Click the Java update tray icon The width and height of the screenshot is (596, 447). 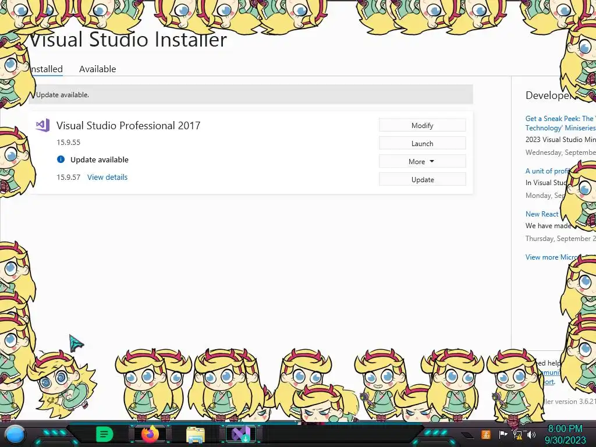click(x=486, y=434)
